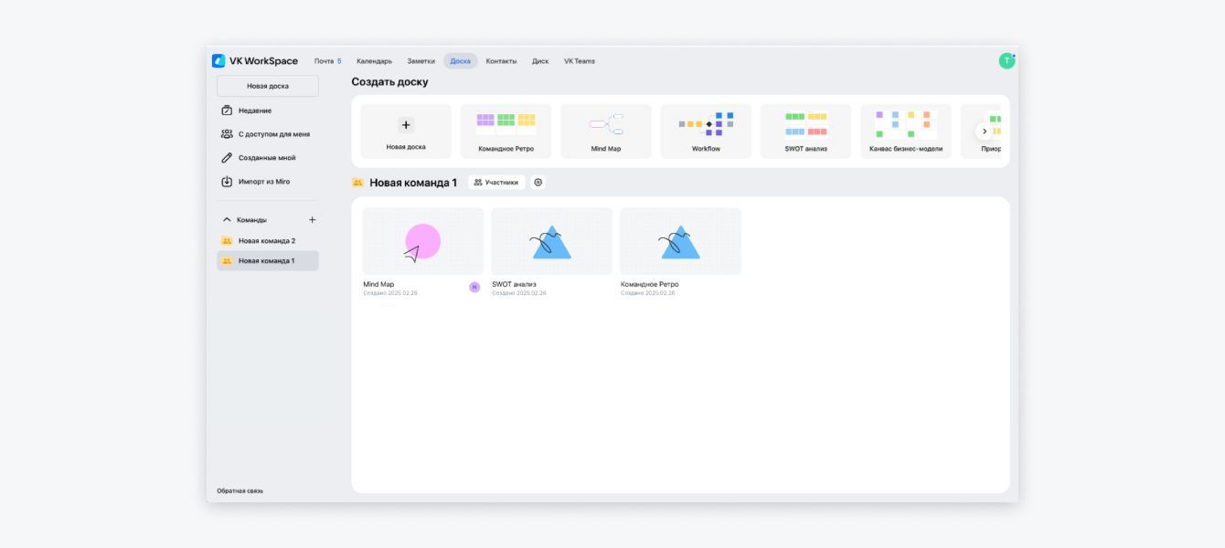1225x548 pixels.
Task: Click the purple member avatar on the Mind Map board
Action: (474, 287)
